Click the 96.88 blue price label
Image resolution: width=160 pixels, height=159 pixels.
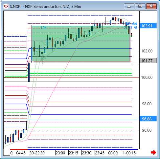tap(148, 119)
